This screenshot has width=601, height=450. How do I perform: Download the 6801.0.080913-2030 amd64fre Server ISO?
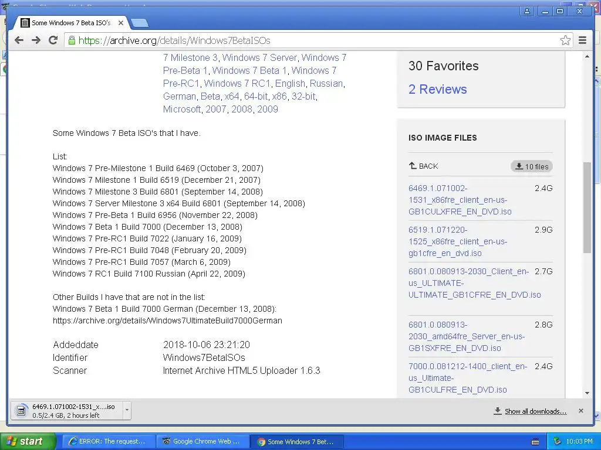click(x=467, y=336)
